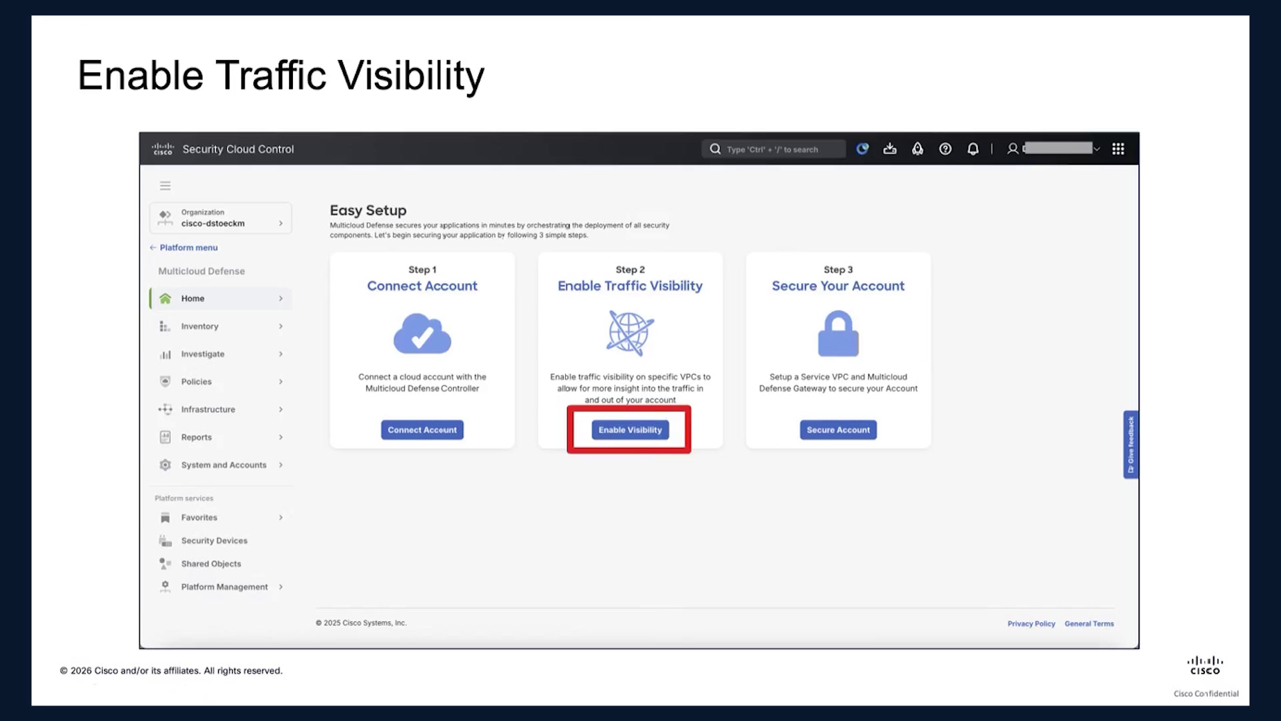
Task: Click the Enable Visibility button
Action: point(630,430)
